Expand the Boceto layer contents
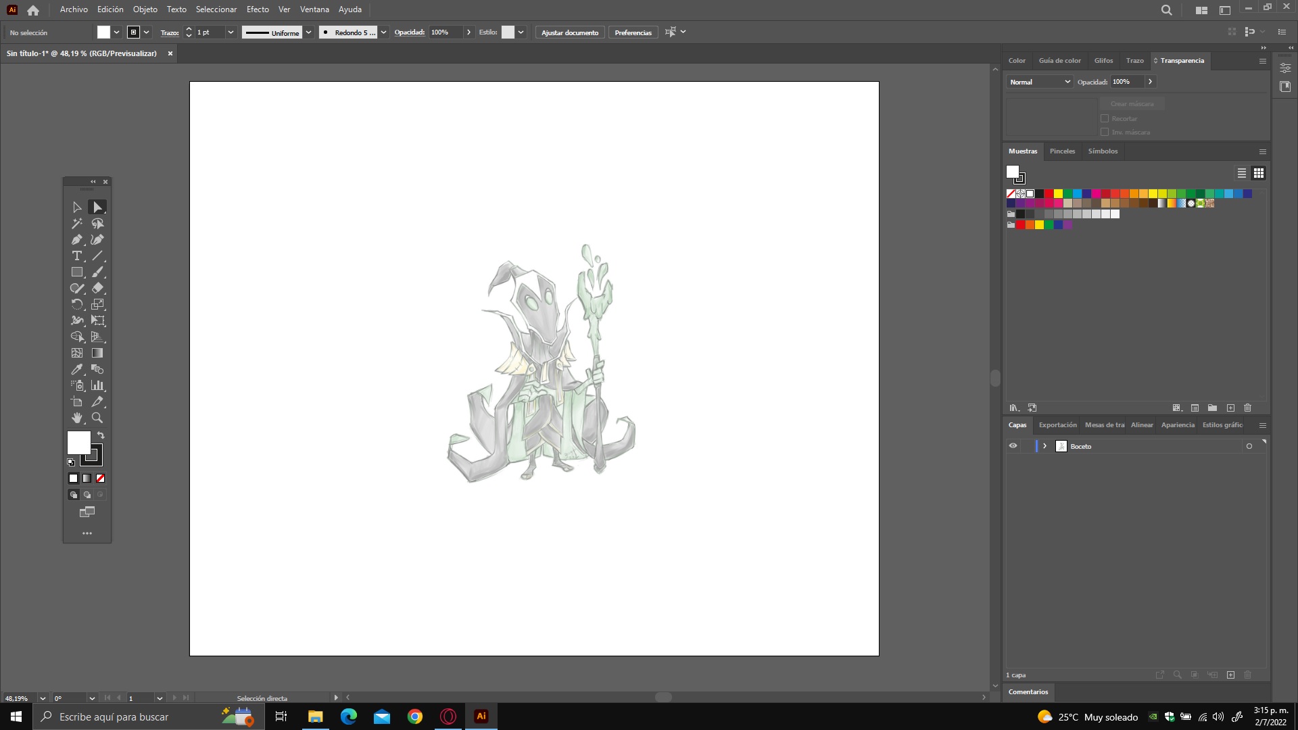This screenshot has width=1298, height=730. pyautogui.click(x=1044, y=446)
